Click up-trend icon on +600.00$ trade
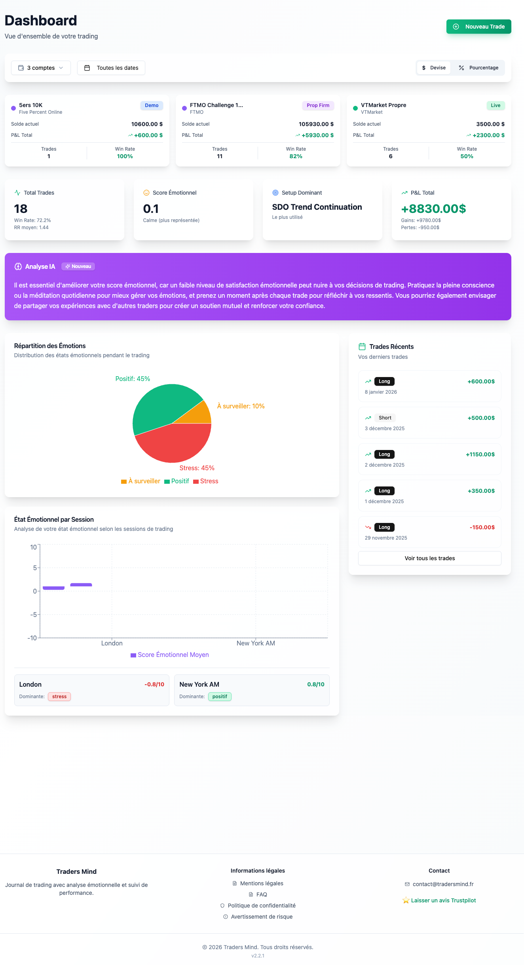This screenshot has width=524, height=965. click(368, 381)
